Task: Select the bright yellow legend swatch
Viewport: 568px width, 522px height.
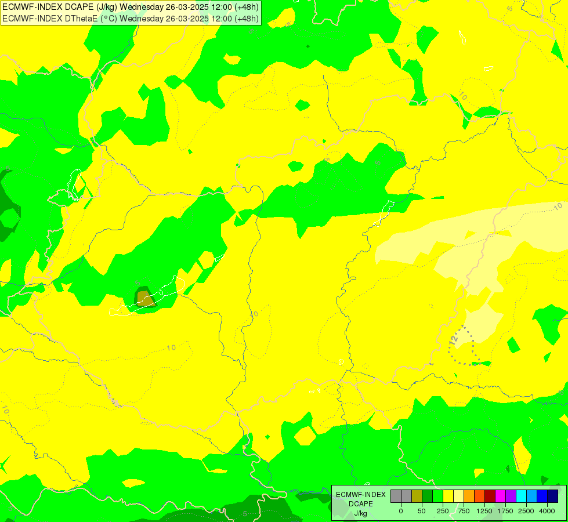Action: (x=448, y=496)
